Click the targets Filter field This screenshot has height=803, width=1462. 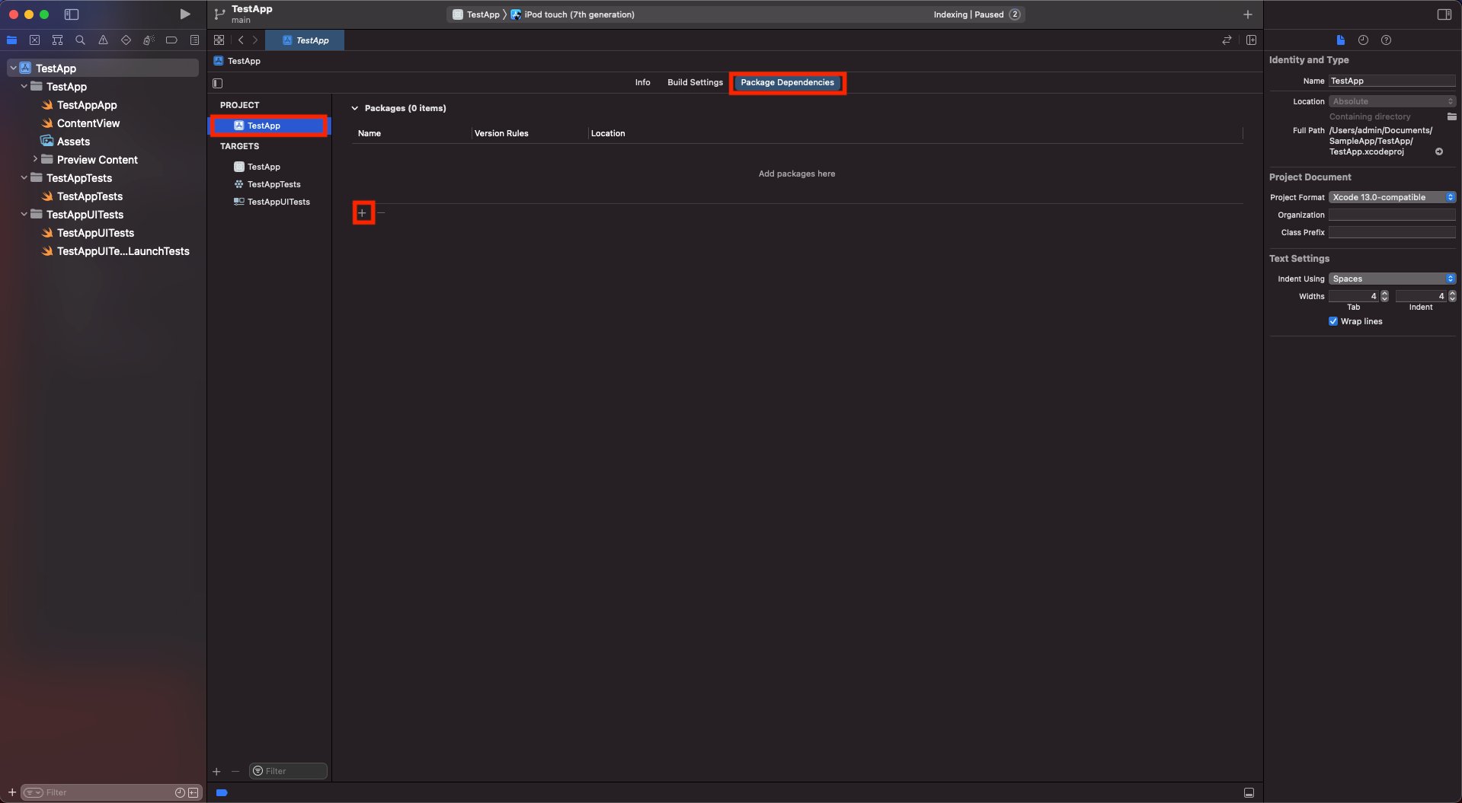[288, 771]
